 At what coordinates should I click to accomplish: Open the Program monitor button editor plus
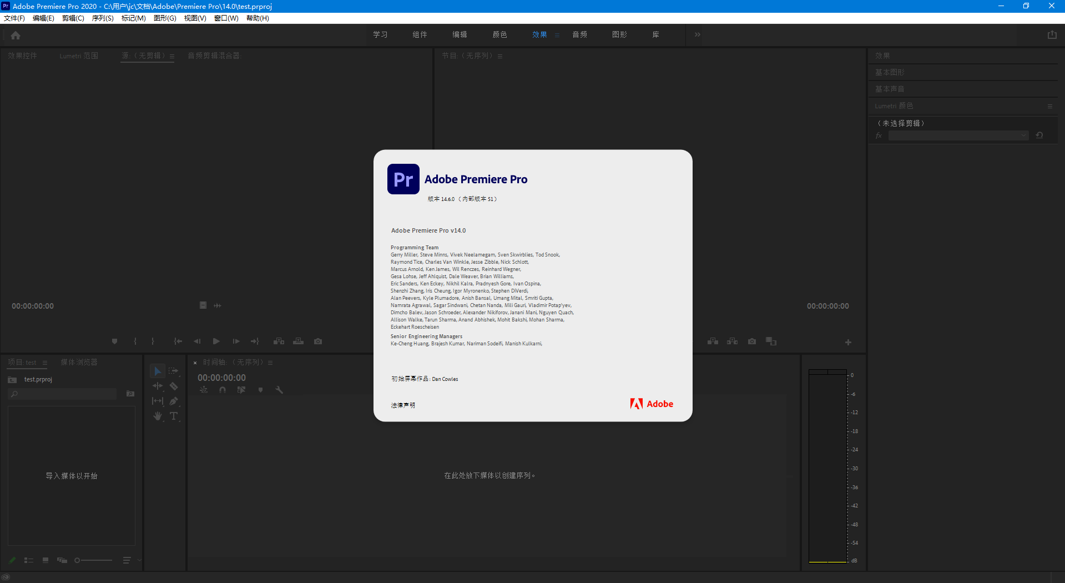(848, 343)
